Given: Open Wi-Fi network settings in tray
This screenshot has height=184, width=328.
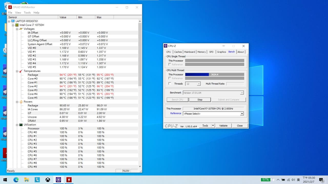Looking at the screenshot, I should [x=289, y=180].
